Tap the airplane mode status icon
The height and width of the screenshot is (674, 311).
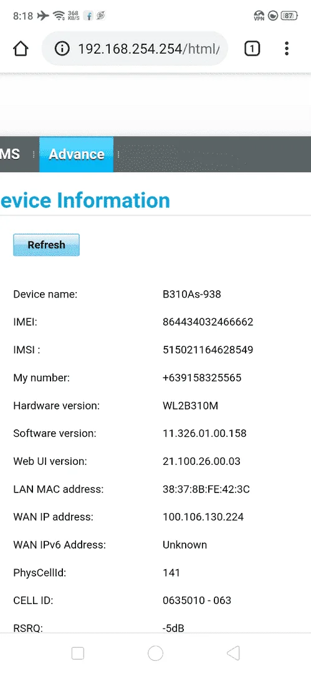(43, 16)
